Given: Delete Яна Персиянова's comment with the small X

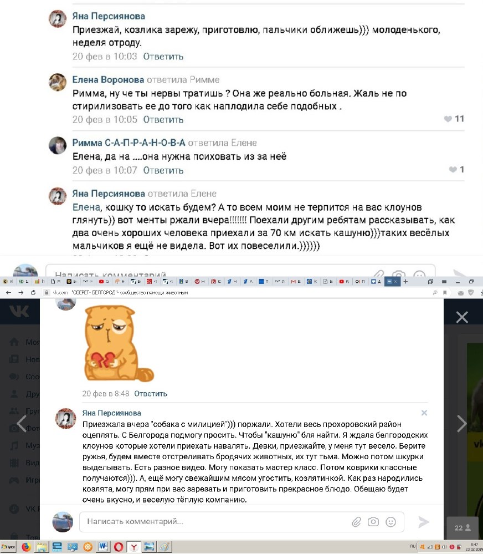Looking at the screenshot, I should click(424, 413).
